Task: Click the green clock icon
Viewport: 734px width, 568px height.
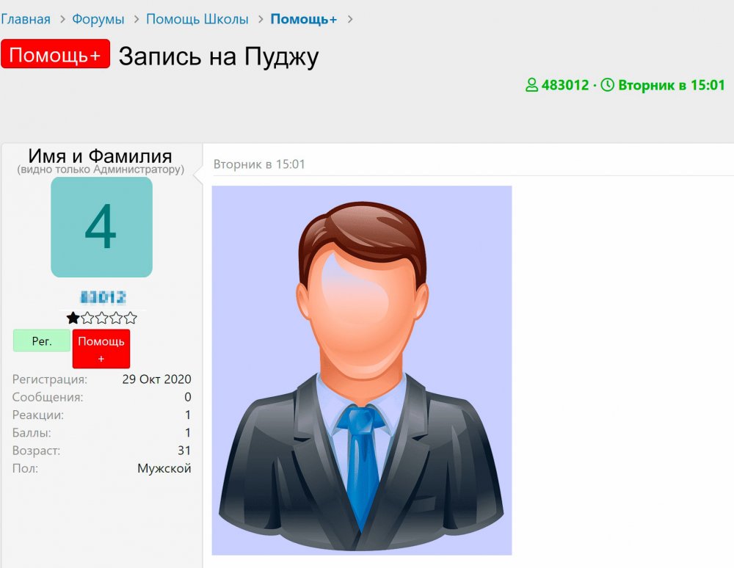Action: click(x=607, y=85)
